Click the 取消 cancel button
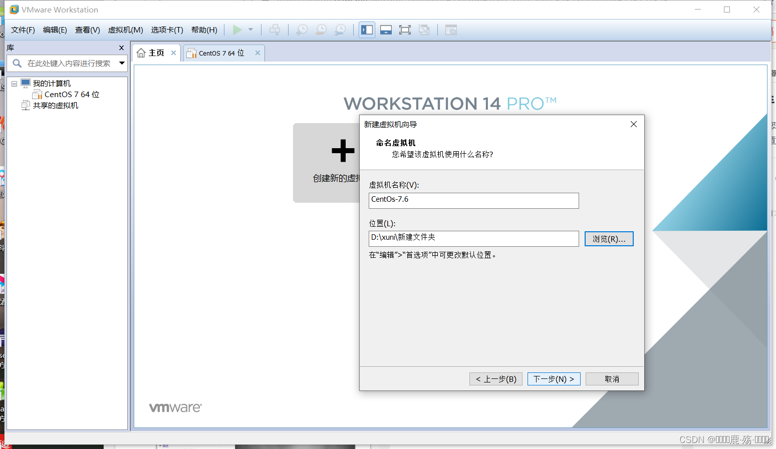 click(x=612, y=379)
